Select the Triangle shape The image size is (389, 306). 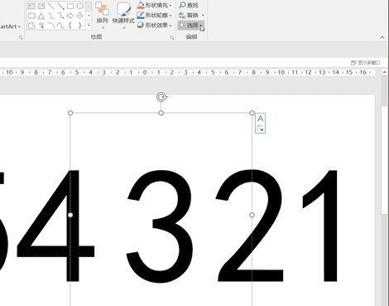[x=41, y=16]
